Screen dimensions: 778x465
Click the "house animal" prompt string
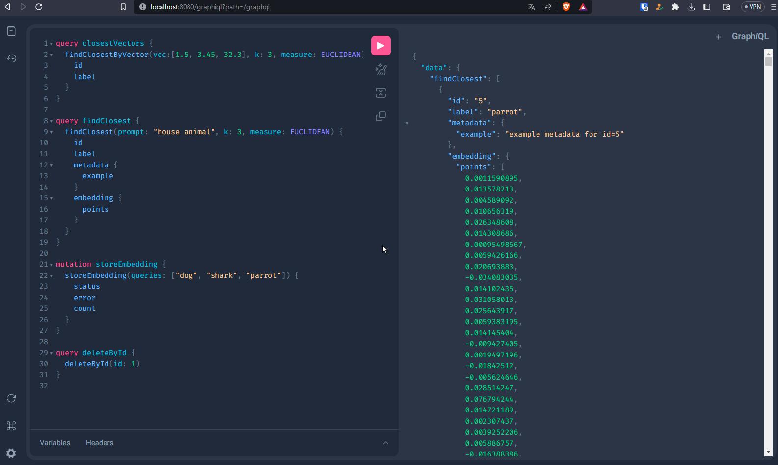point(184,132)
